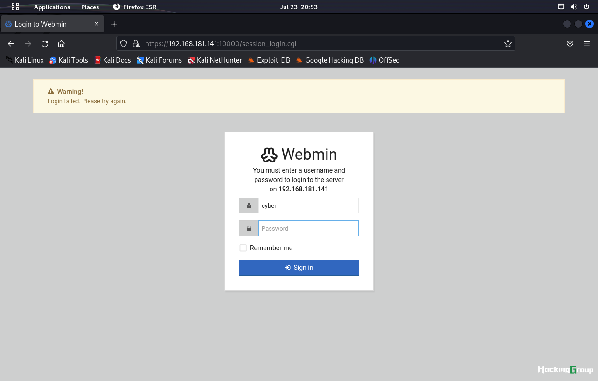Minimize the Firefox window
The height and width of the screenshot is (381, 598).
[567, 24]
